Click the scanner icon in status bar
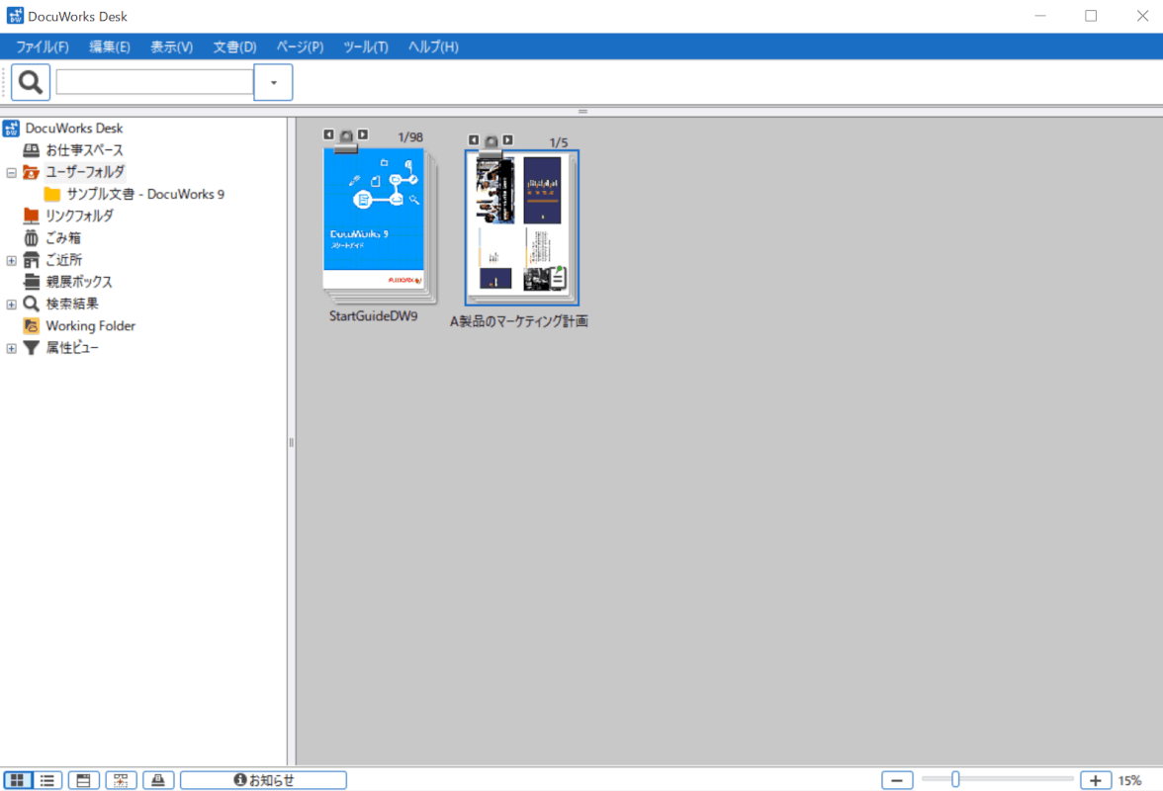This screenshot has height=791, width=1163. 158,780
